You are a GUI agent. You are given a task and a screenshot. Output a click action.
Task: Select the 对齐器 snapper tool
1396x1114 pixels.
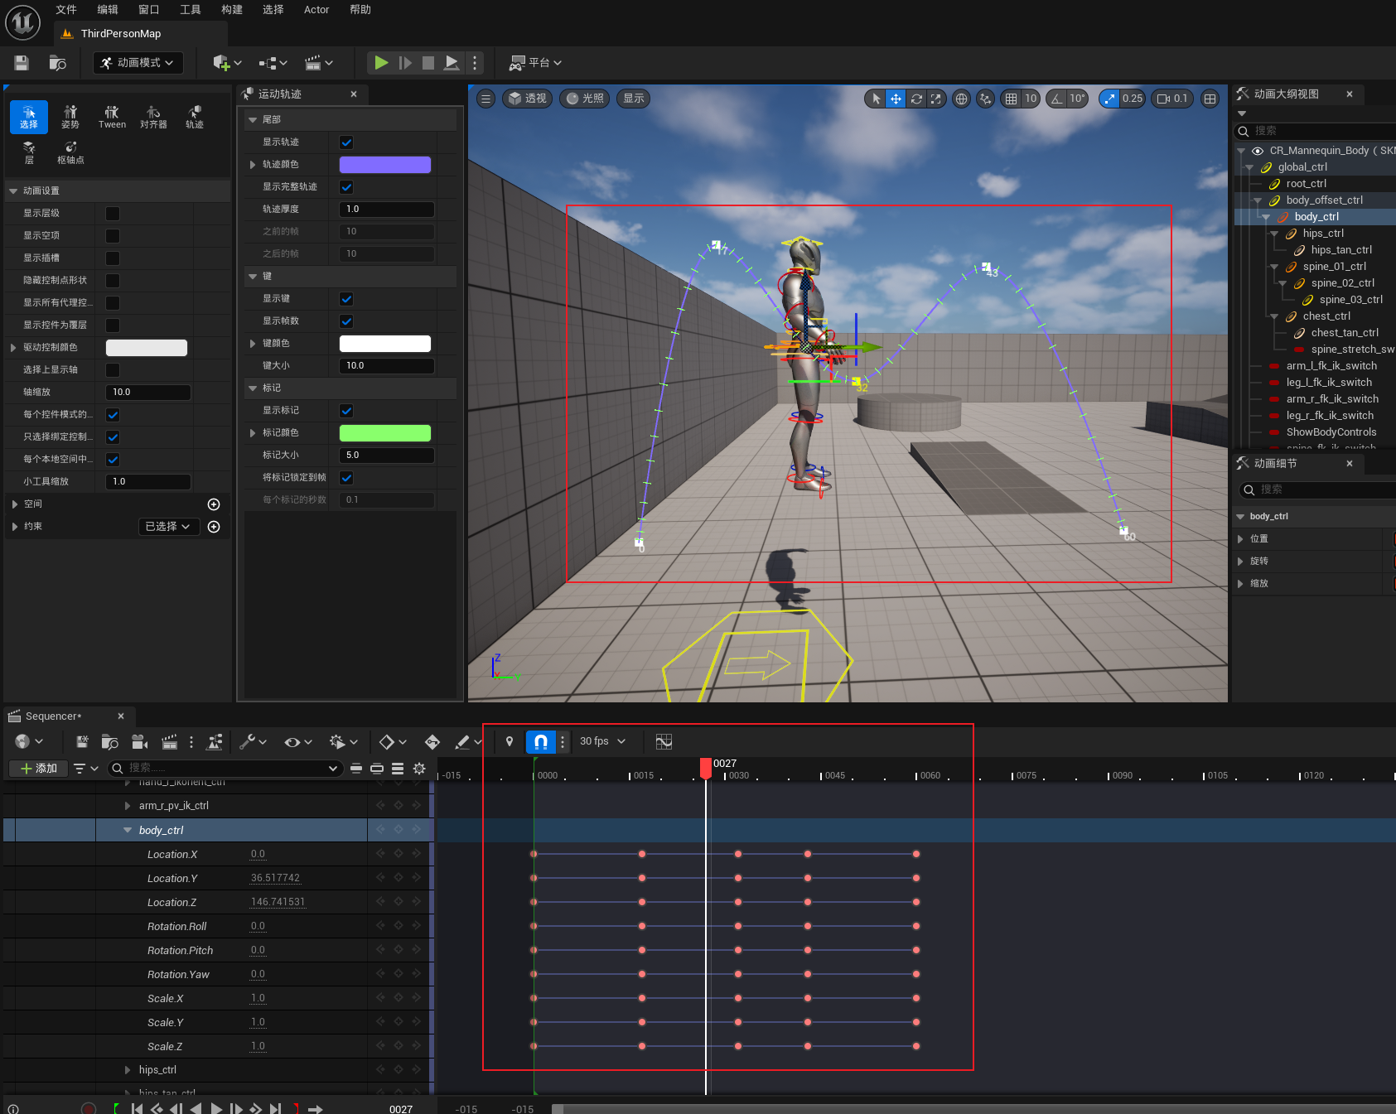153,117
